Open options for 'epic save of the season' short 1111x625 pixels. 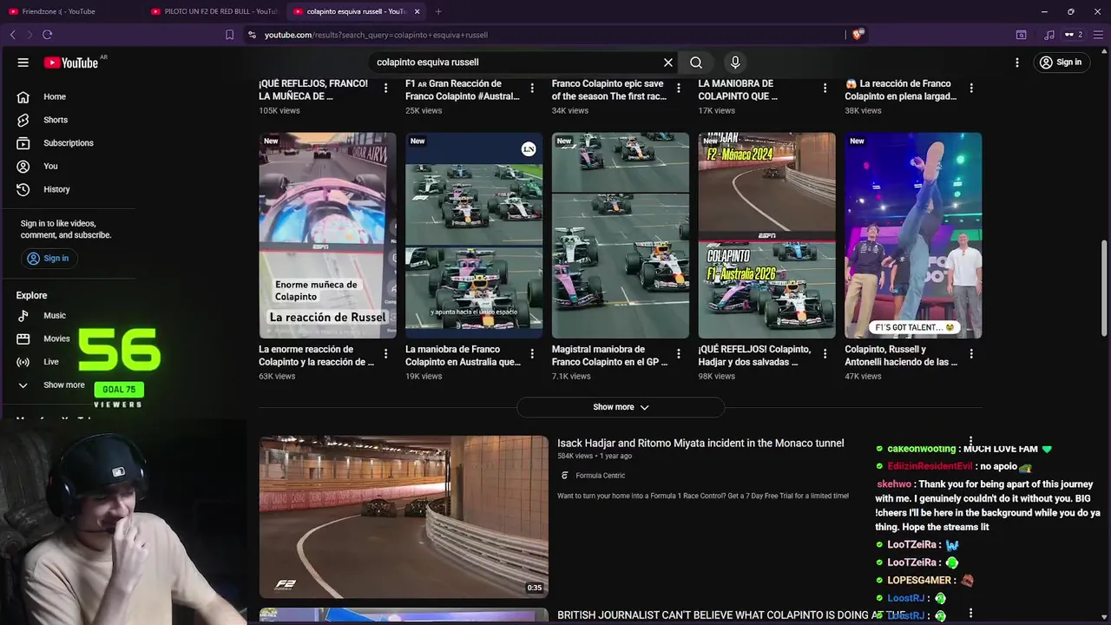click(x=679, y=89)
